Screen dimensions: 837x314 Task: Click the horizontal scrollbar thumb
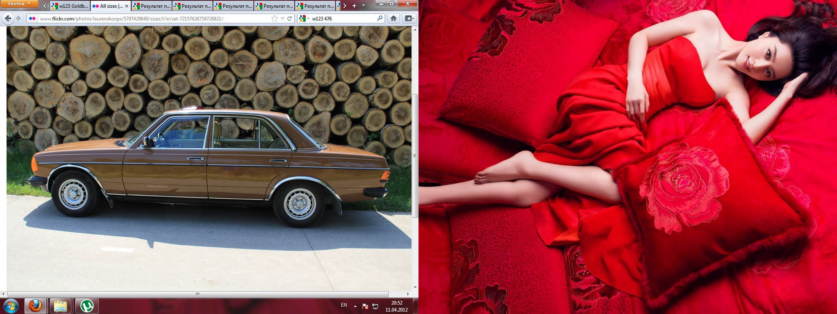[197, 294]
